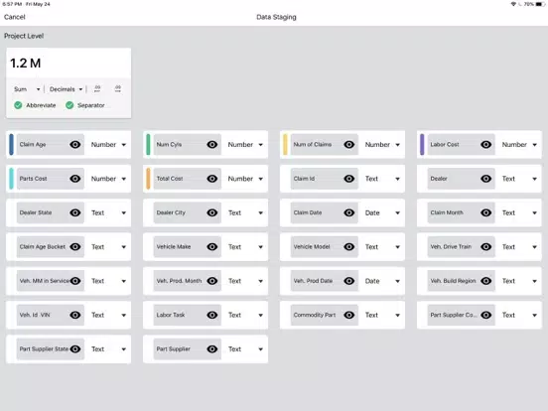Hide the Veh. Id VIN field

tap(75, 315)
